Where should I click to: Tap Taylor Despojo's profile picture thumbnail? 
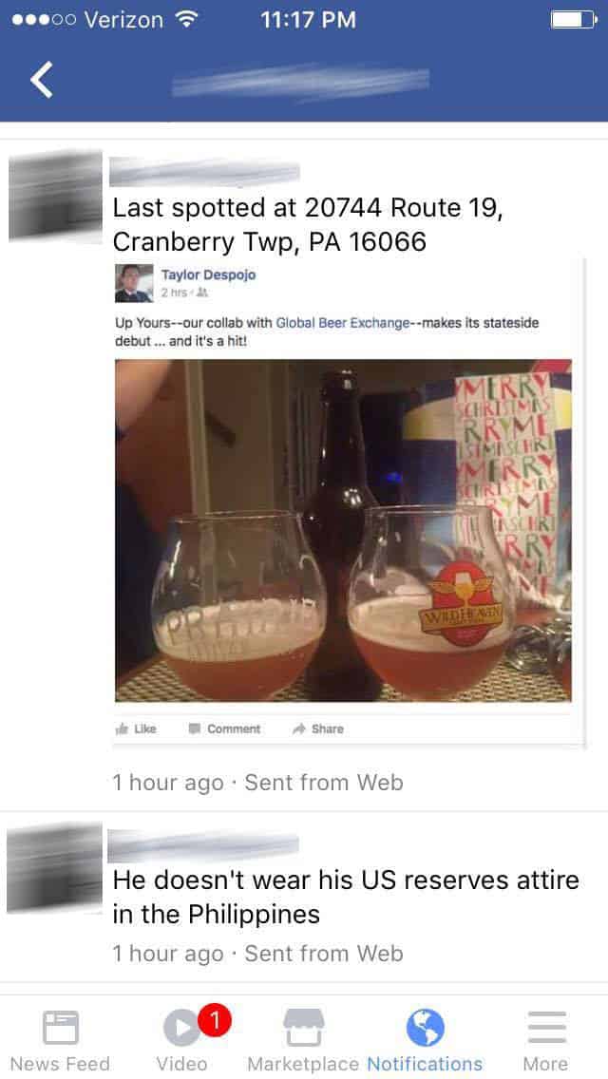[x=134, y=283]
